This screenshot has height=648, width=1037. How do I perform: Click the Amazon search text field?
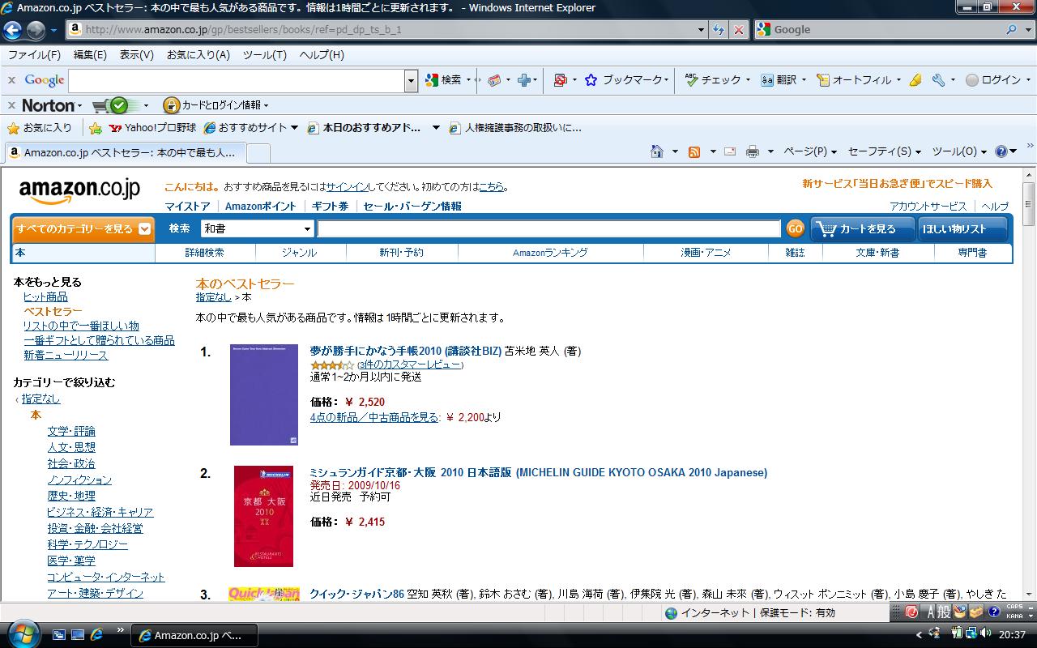click(x=548, y=228)
